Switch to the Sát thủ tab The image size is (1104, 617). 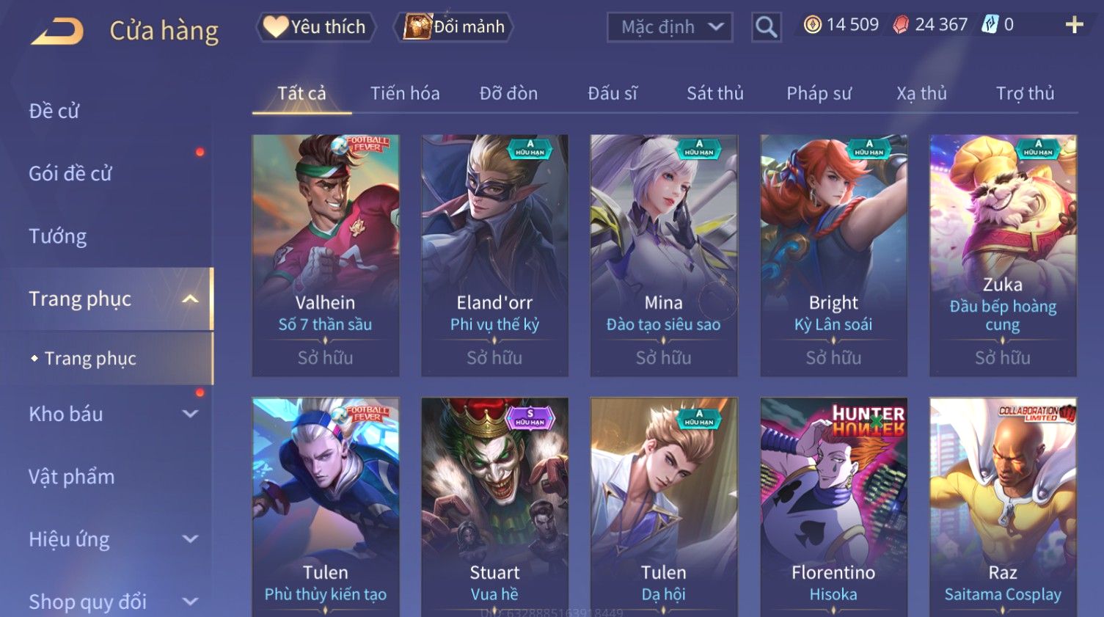pos(715,93)
